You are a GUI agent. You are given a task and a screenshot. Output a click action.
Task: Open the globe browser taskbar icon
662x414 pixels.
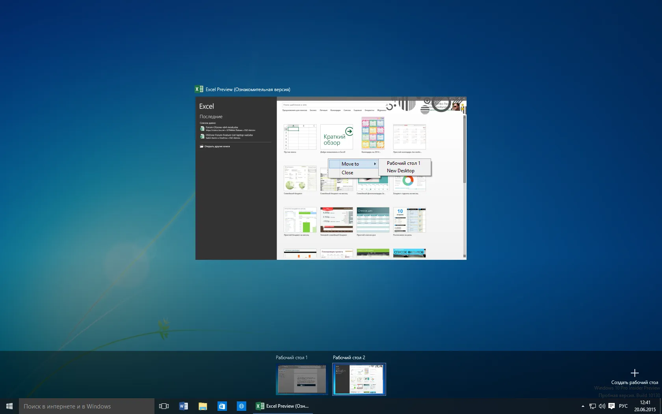click(242, 406)
